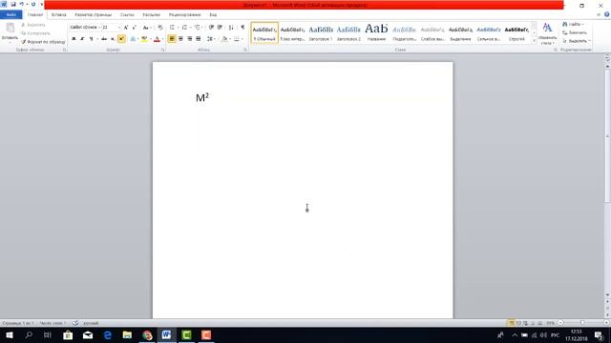Click the Shrink Font icon
This screenshot has width=611, height=343.
[135, 28]
